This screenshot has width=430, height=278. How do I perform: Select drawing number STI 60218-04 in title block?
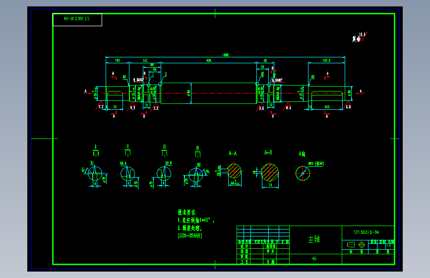click(x=366, y=232)
